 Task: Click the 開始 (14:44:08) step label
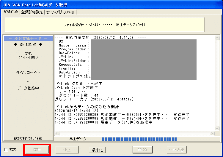click(x=28, y=55)
